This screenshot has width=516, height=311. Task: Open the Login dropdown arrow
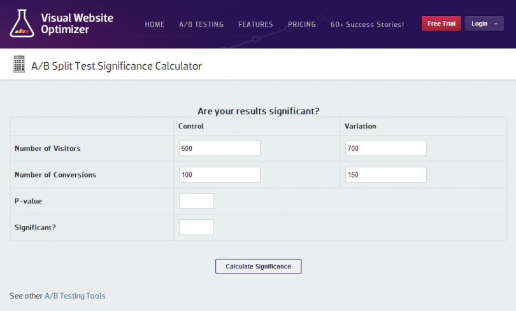point(496,24)
